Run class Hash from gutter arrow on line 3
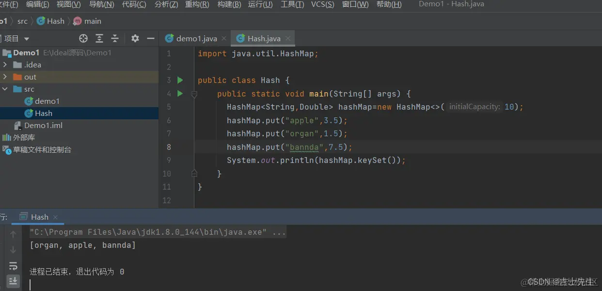The image size is (602, 291). point(180,80)
